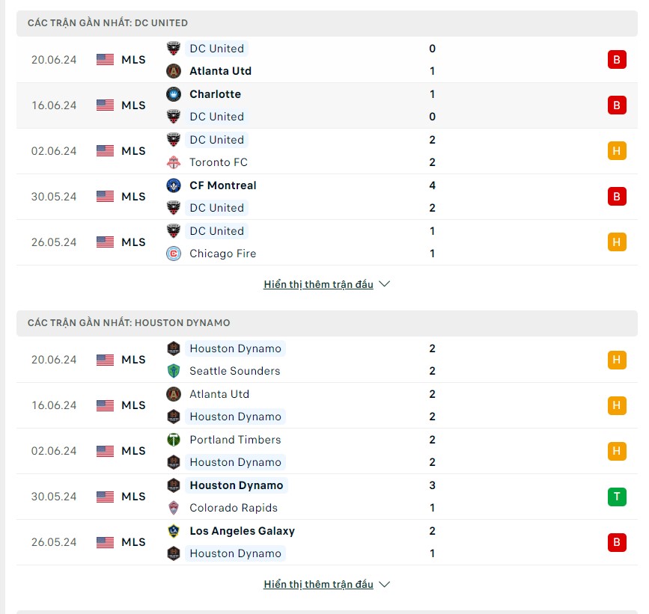This screenshot has height=614, width=649.
Task: Select the 'Các trận gần nhất: Houston Dynamo' header
Action: point(326,323)
